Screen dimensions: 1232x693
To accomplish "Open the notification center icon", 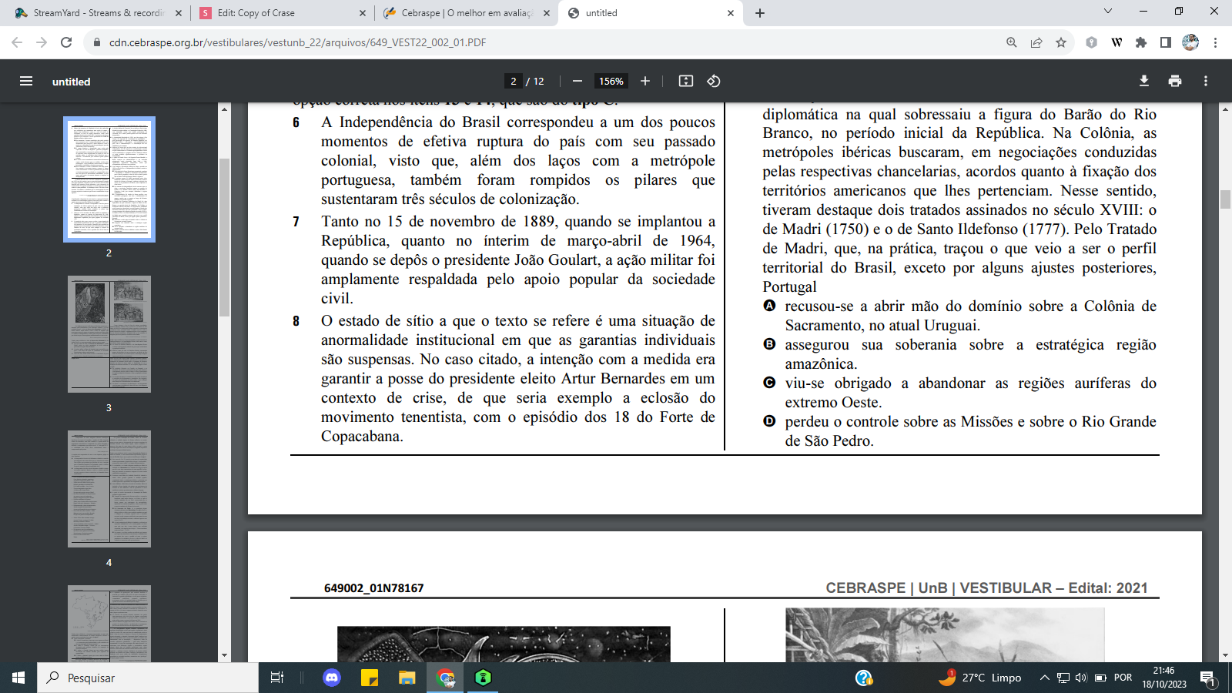I will click(1208, 678).
